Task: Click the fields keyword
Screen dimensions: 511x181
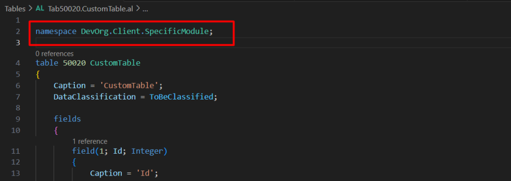Action: 67,119
